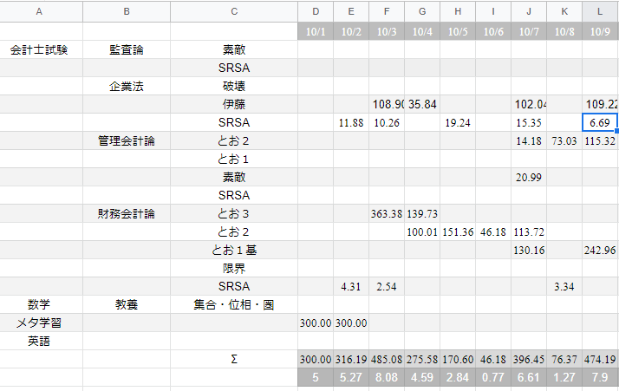Click the 10/7 date cell

click(x=529, y=31)
